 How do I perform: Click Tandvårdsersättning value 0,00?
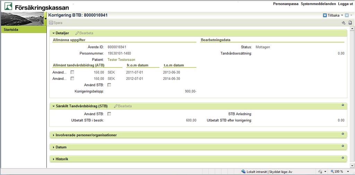(341, 53)
